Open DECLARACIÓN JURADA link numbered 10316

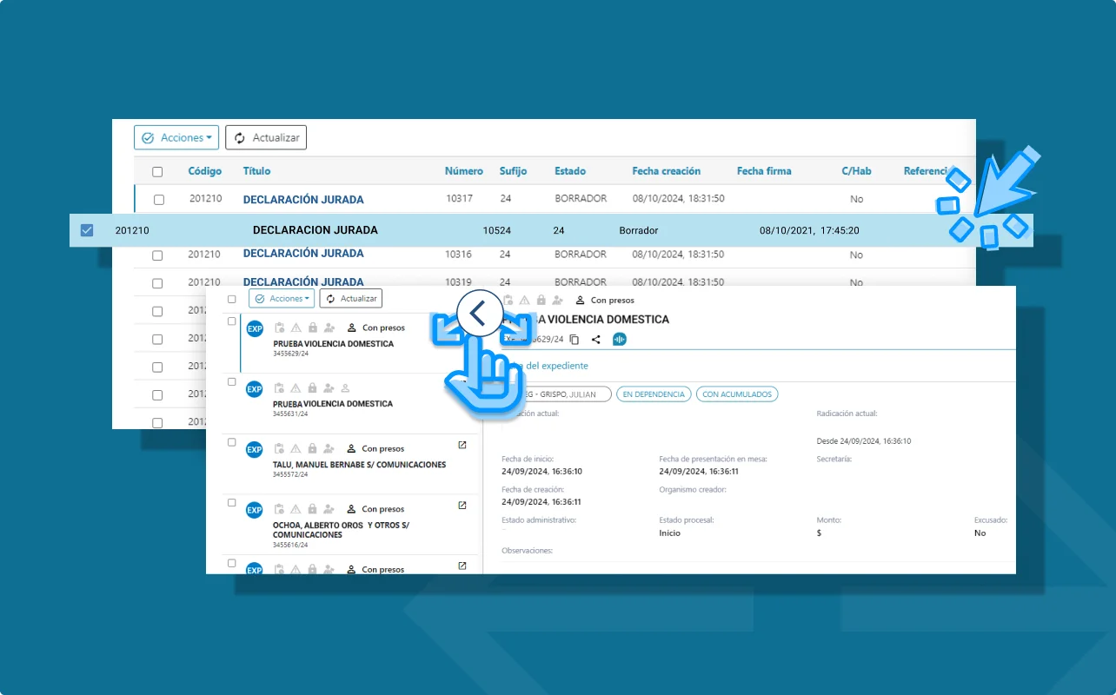click(302, 254)
